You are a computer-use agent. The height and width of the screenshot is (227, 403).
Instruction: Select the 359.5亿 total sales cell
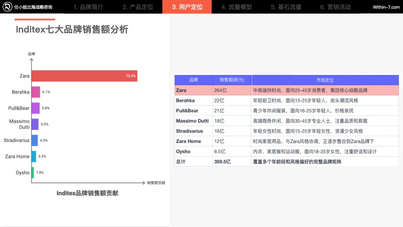pos(232,162)
